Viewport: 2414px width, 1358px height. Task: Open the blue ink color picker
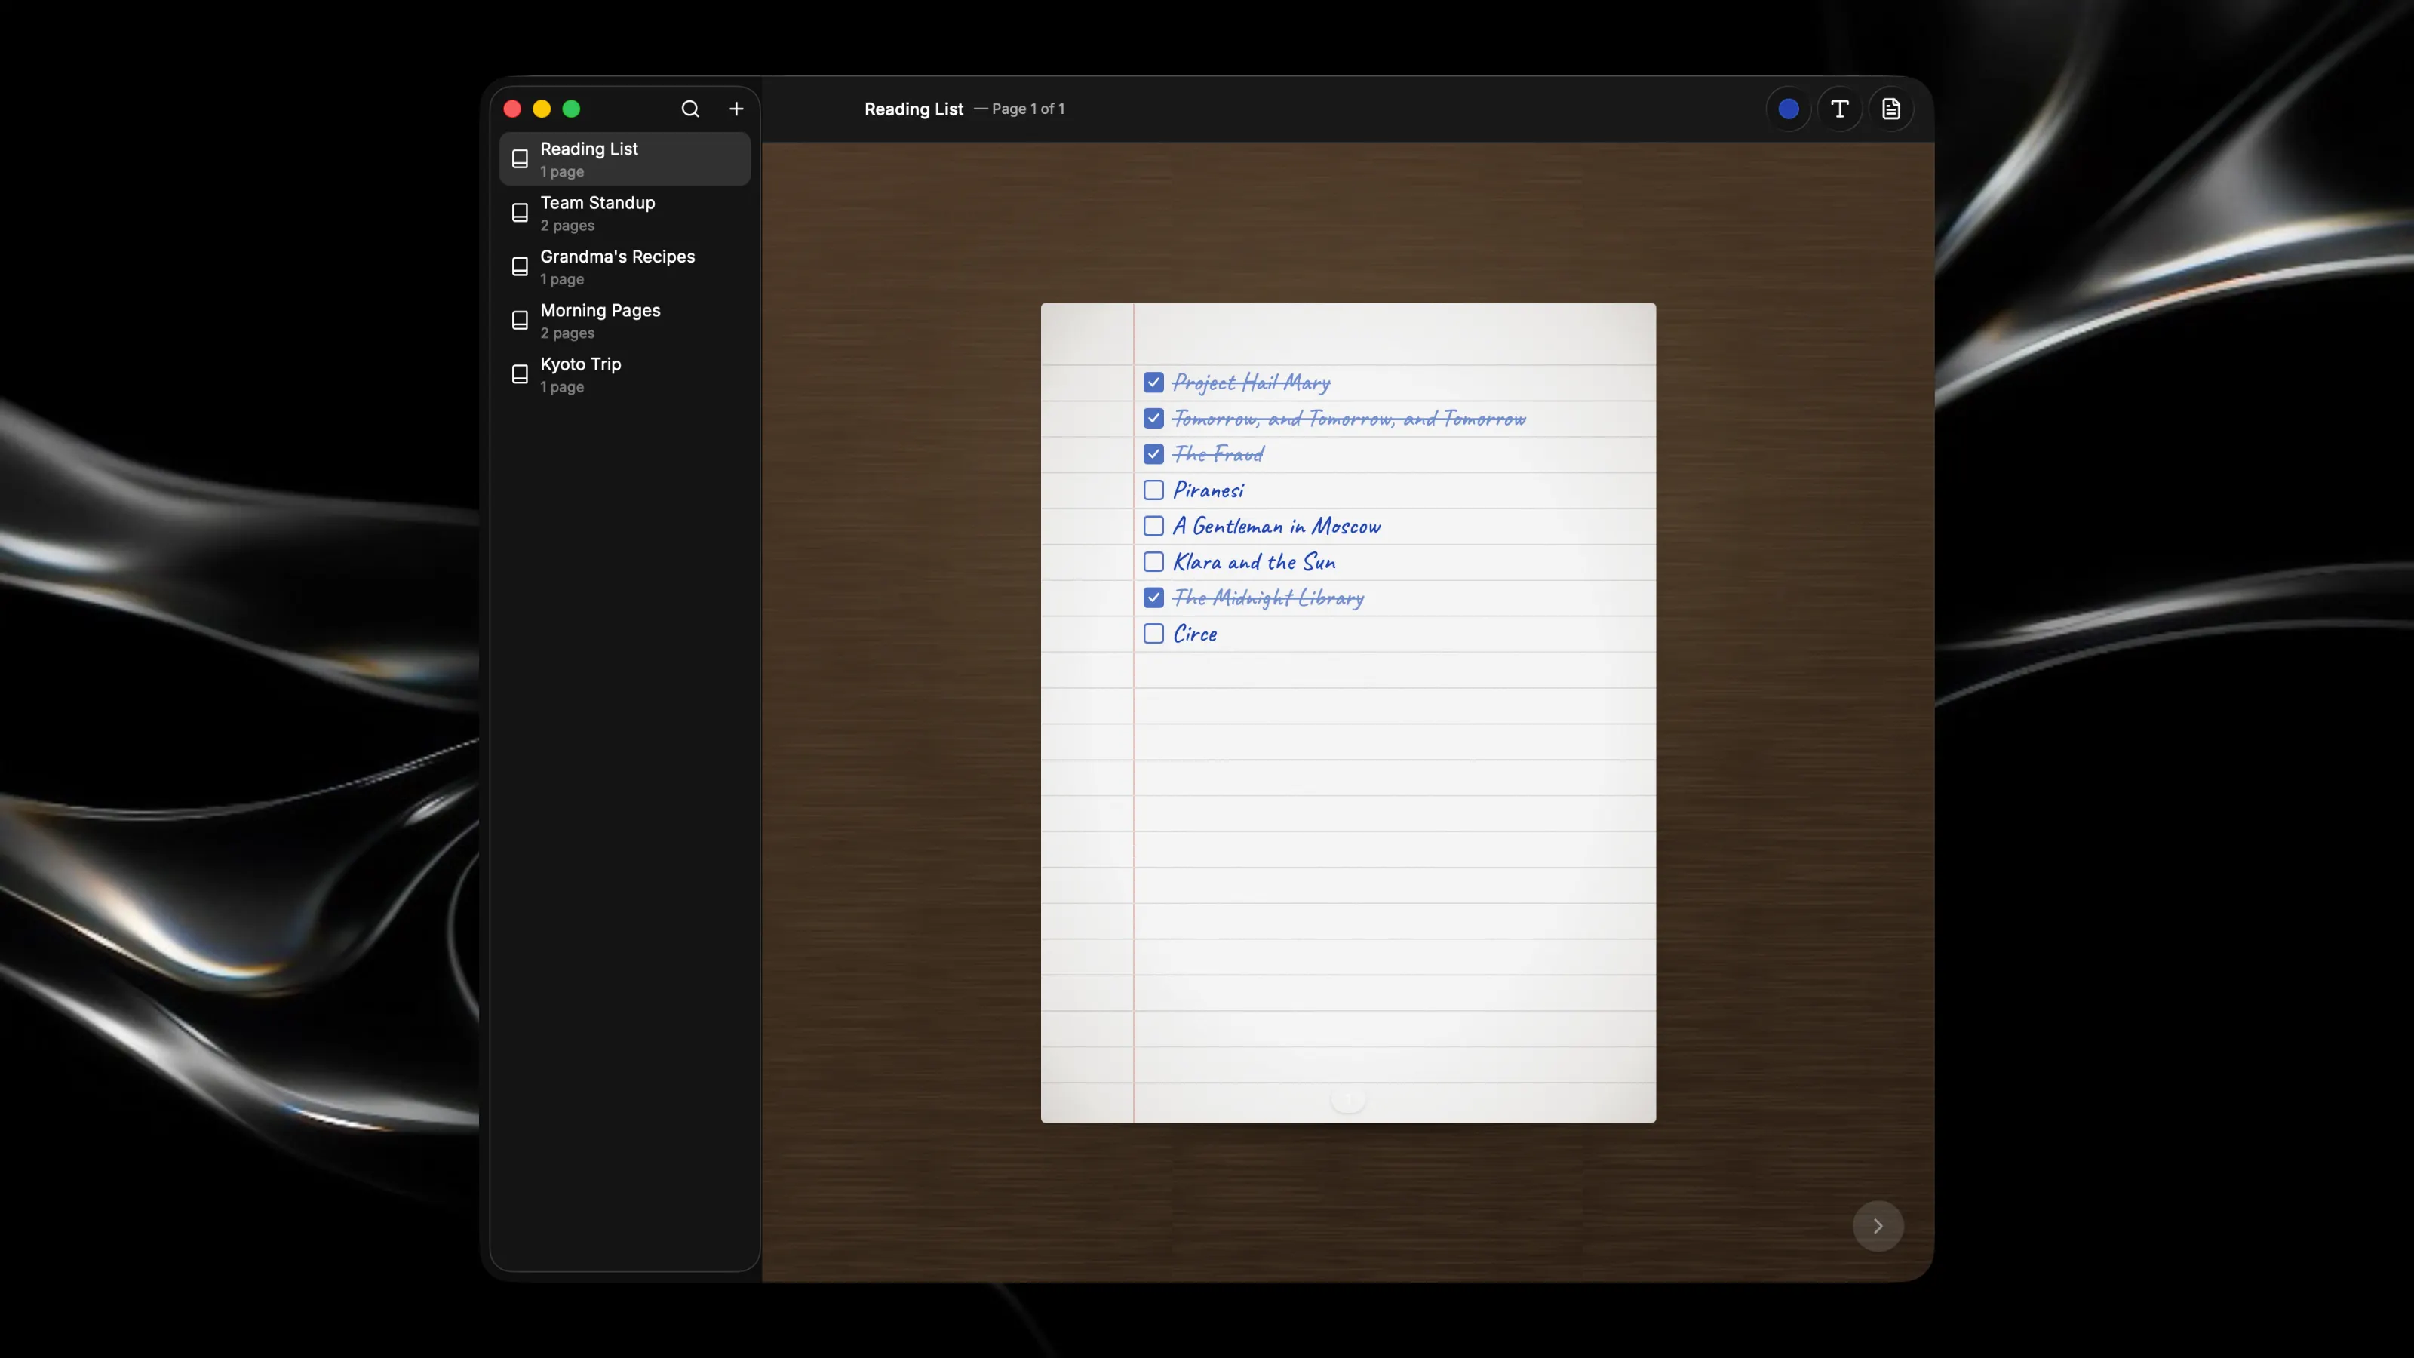[x=1788, y=109]
